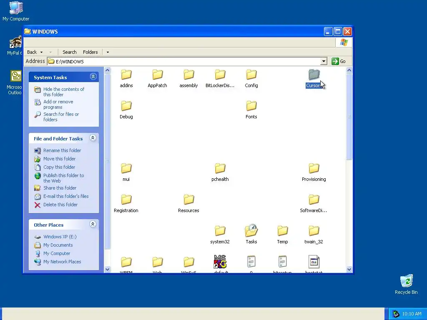
Task: Select the Resources folder
Action: [x=188, y=204]
